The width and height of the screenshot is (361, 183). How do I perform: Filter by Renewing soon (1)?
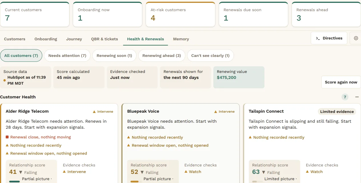114,55
